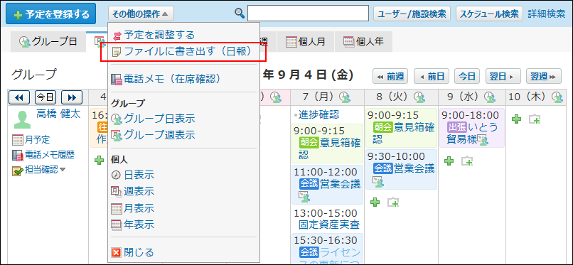The width and height of the screenshot is (573, 265).
Task: Add appointment plus icon on Thursday
Action: point(516,119)
